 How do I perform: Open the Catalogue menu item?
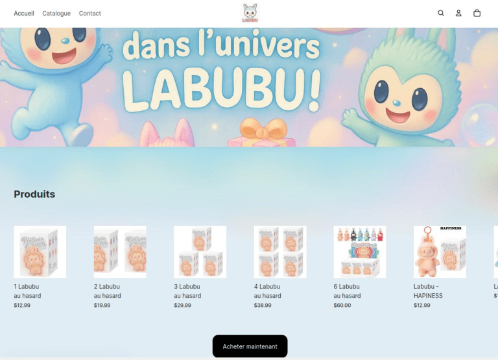pos(56,14)
